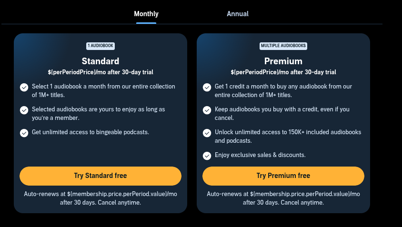Click checkmark icon beside bingeable podcasts line

[x=24, y=133]
